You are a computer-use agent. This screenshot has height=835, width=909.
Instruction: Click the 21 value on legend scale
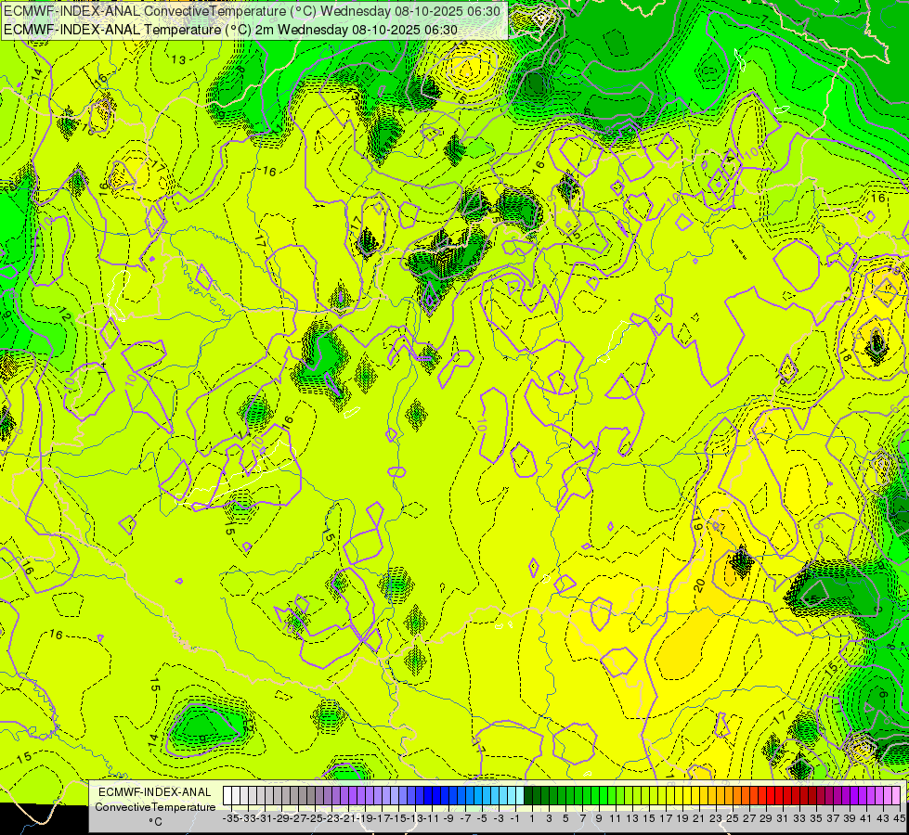pos(698,818)
